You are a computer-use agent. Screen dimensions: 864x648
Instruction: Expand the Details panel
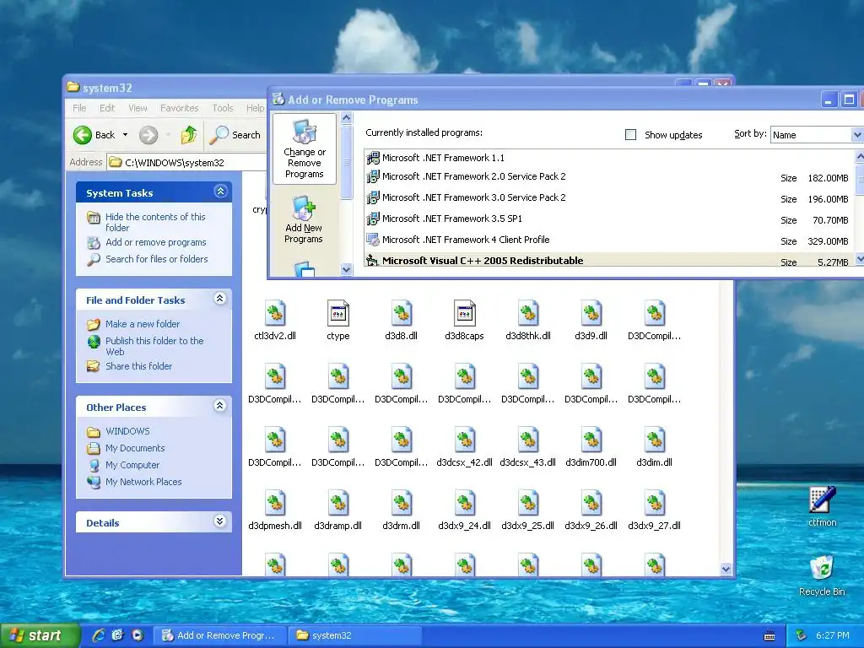[220, 521]
